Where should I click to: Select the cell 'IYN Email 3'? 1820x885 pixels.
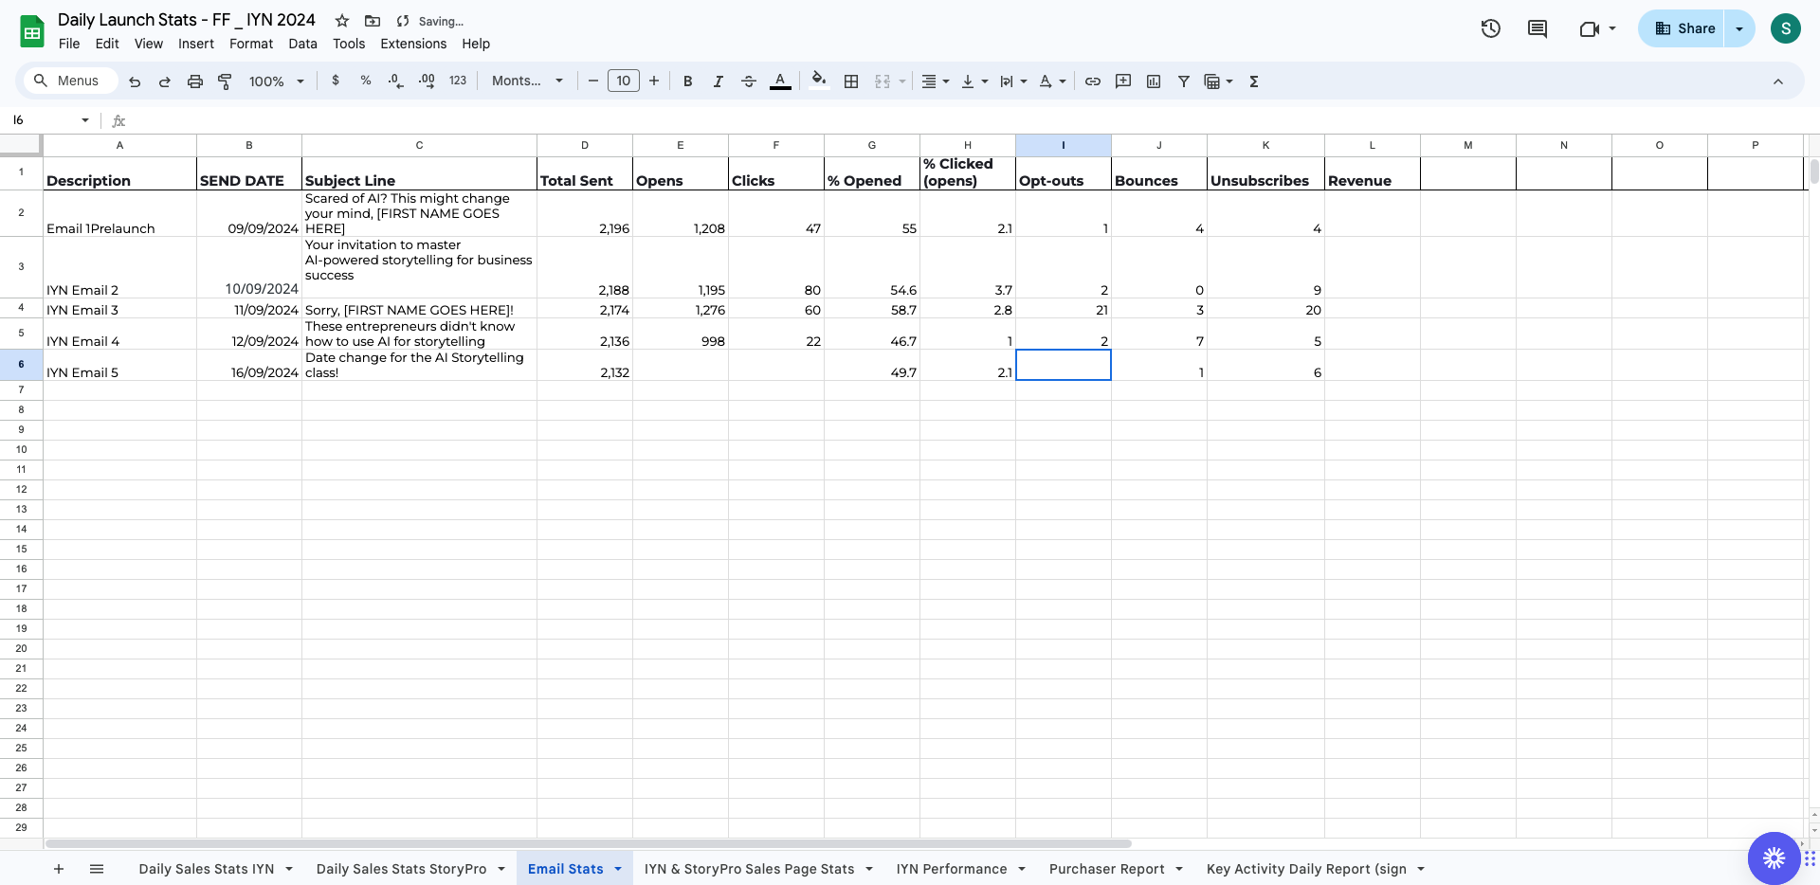coord(119,309)
